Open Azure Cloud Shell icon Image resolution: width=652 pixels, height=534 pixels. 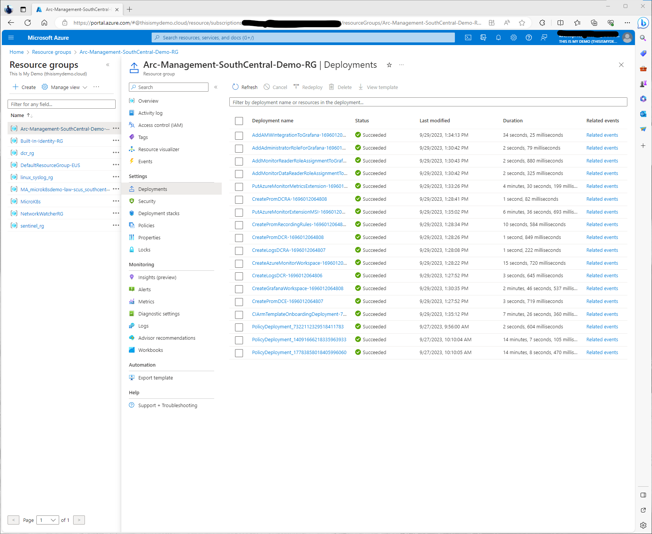pyautogui.click(x=468, y=37)
